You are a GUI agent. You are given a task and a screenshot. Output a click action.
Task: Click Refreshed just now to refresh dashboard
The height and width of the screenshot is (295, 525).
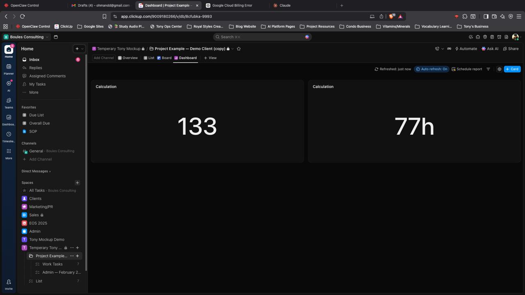pyautogui.click(x=393, y=69)
